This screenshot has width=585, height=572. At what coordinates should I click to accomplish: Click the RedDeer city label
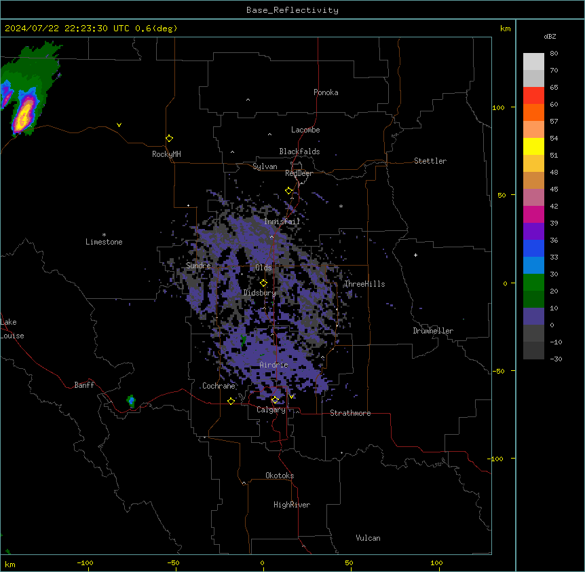click(299, 173)
